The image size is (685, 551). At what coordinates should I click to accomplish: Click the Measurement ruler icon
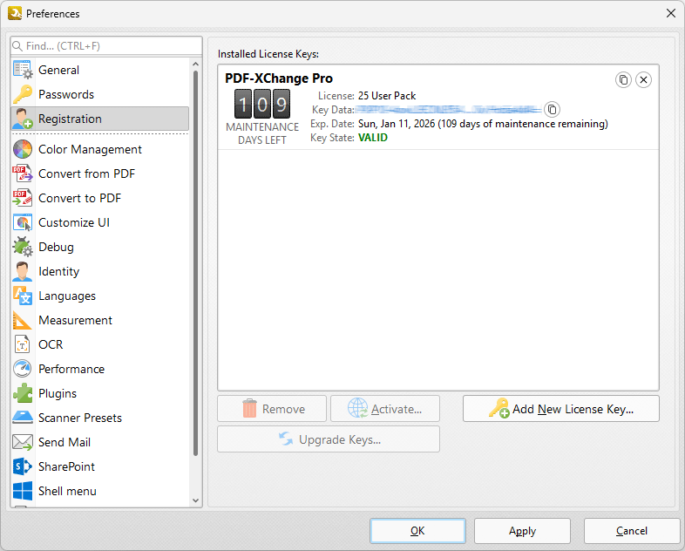click(23, 320)
